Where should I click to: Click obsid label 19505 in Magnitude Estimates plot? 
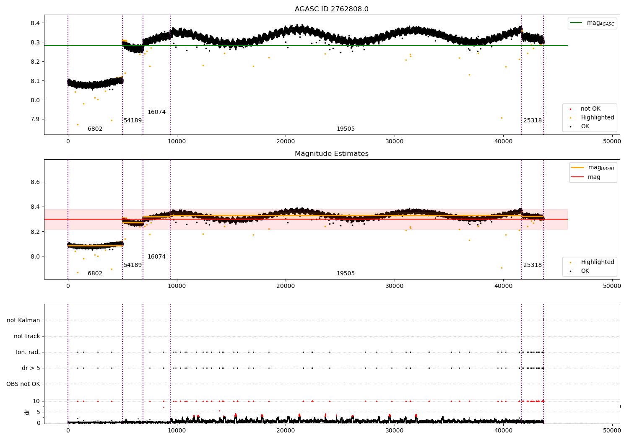click(x=346, y=274)
